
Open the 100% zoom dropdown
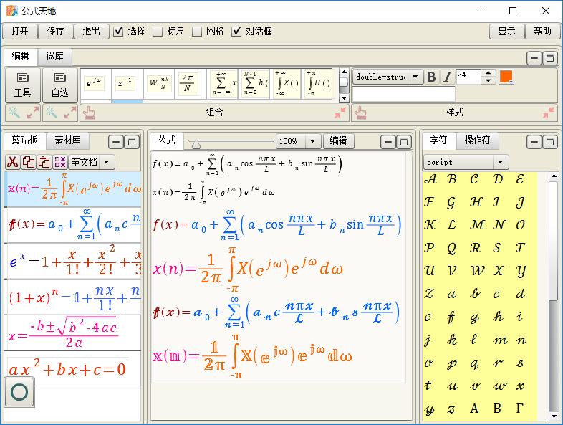pos(312,141)
